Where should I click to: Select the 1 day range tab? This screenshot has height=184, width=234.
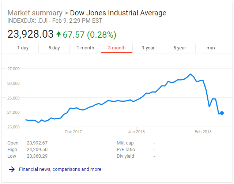[x=23, y=48]
